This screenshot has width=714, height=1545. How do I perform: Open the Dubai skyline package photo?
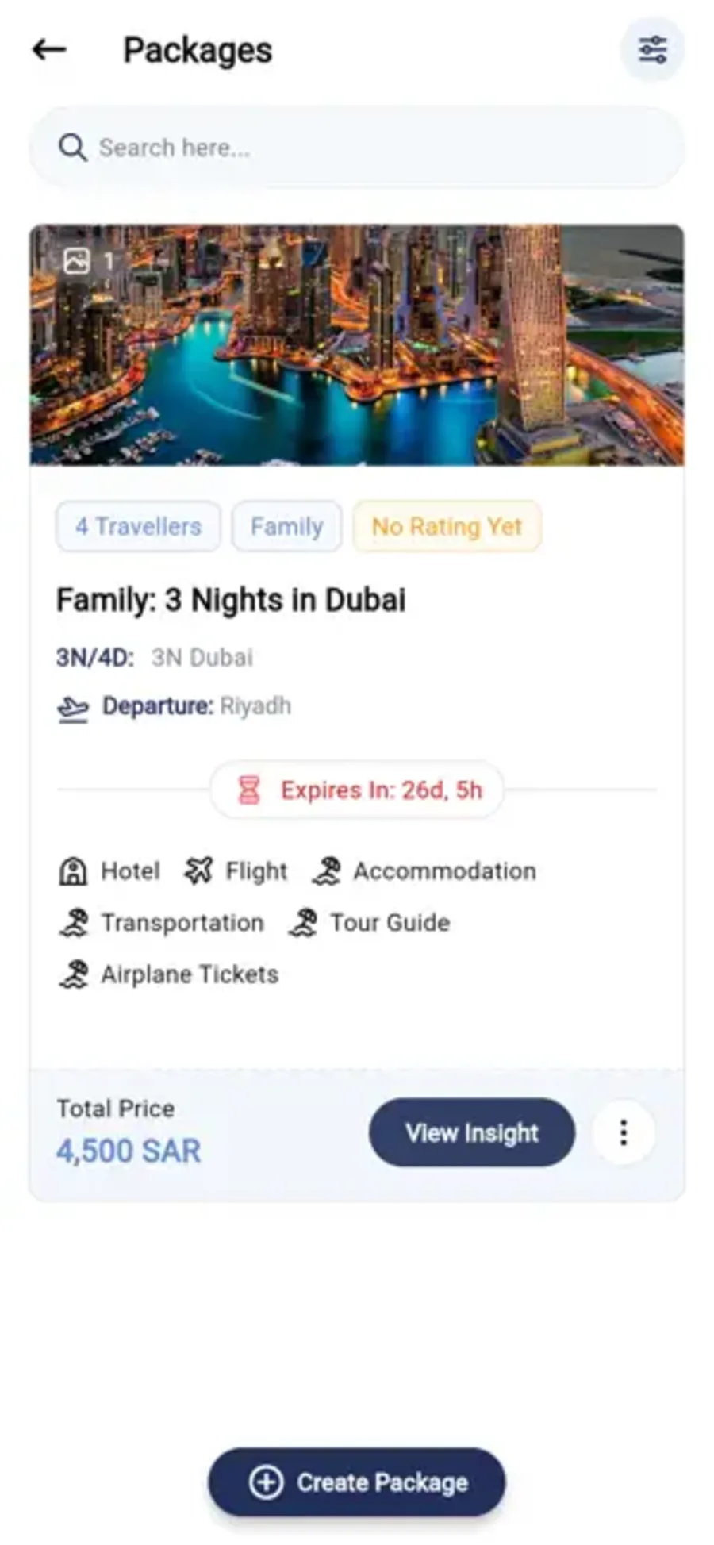coord(357,345)
